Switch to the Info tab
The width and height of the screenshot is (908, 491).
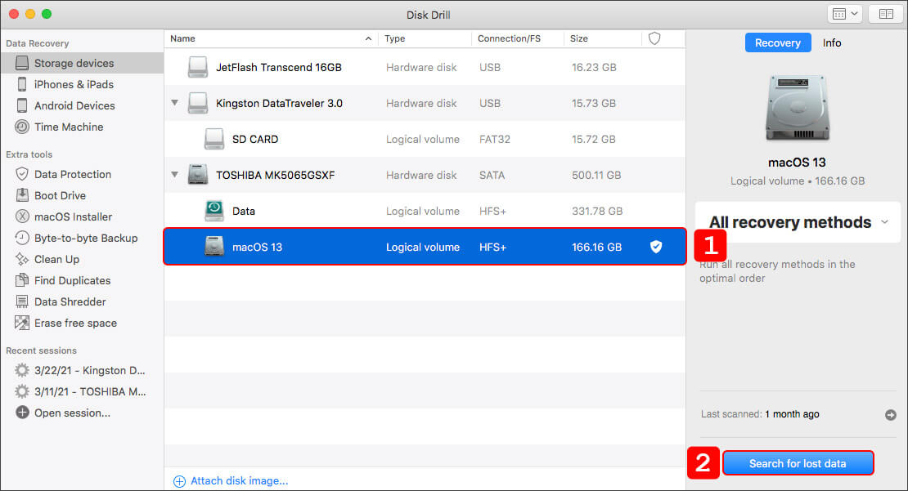[832, 42]
